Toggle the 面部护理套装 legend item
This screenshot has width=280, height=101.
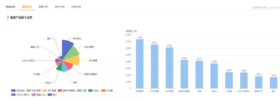tap(67, 90)
